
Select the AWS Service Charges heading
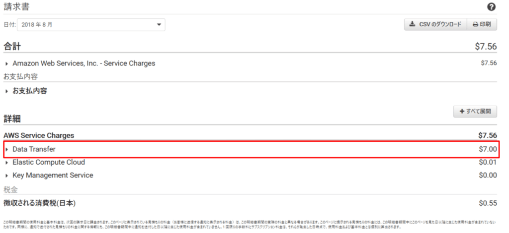[39, 135]
